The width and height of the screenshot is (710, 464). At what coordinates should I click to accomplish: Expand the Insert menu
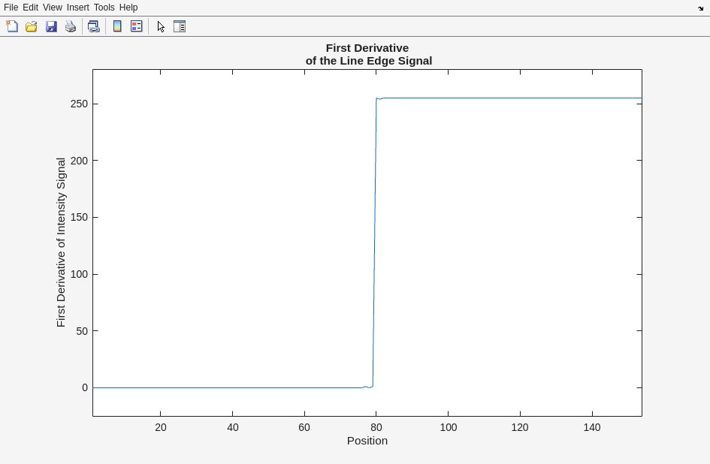click(x=77, y=8)
